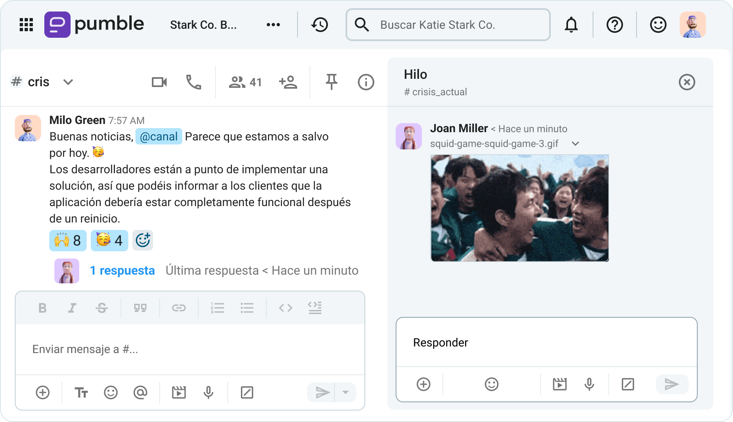
Task: Open emoji picker in thread reply
Action: click(x=491, y=384)
